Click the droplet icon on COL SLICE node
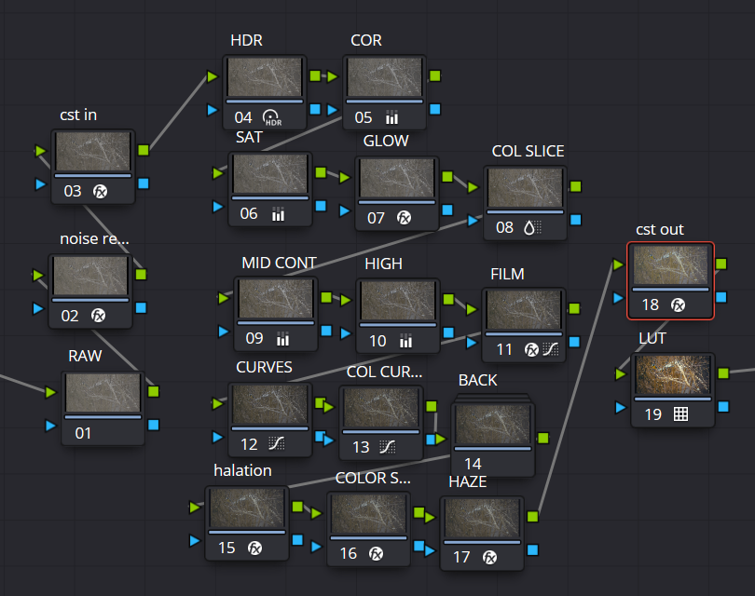The height and width of the screenshot is (596, 755). pyautogui.click(x=531, y=227)
